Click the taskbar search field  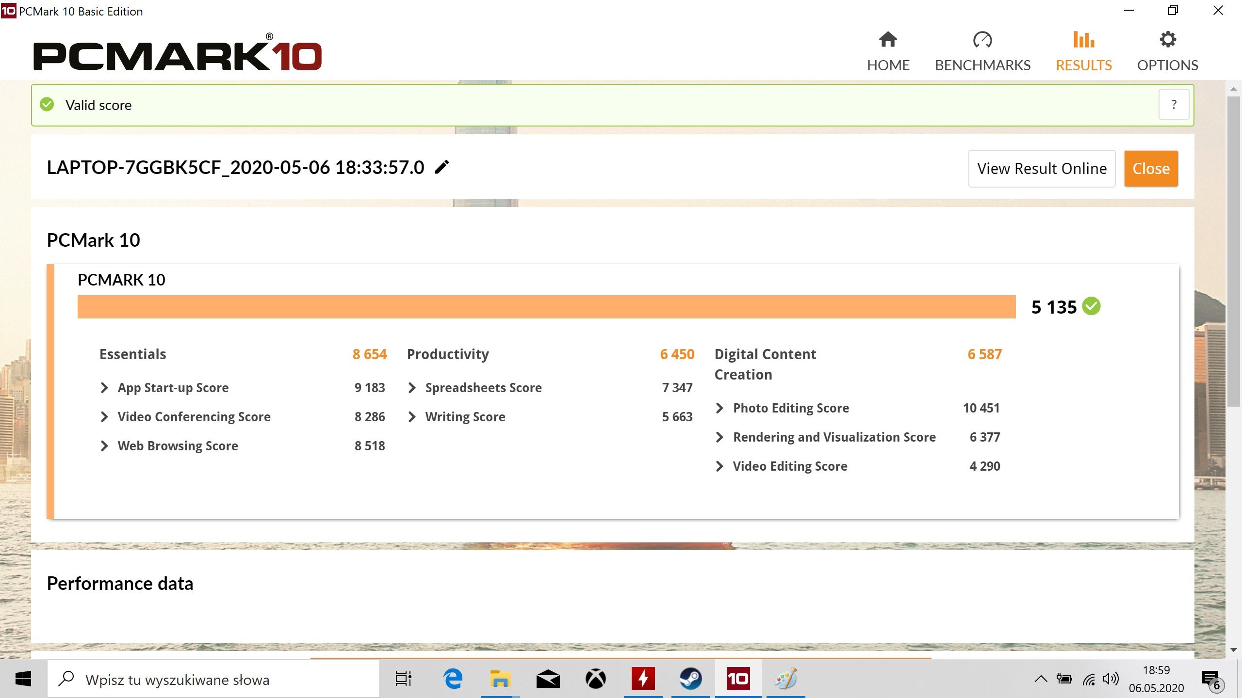[213, 679]
